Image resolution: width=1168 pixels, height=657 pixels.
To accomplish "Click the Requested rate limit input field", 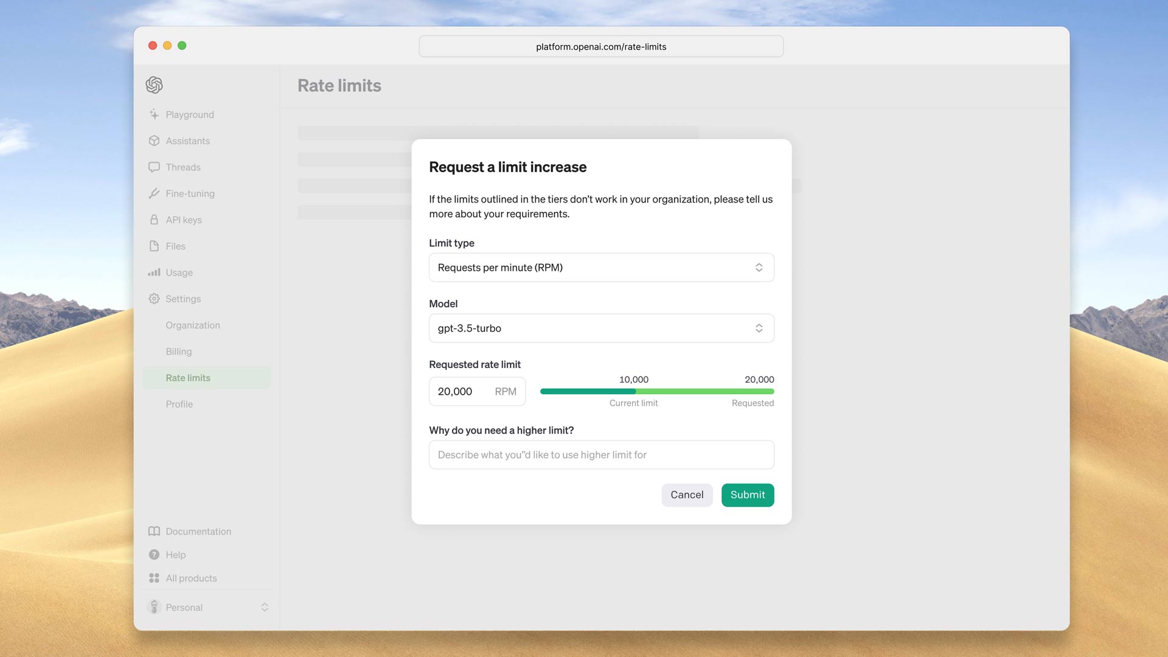I will [x=477, y=391].
